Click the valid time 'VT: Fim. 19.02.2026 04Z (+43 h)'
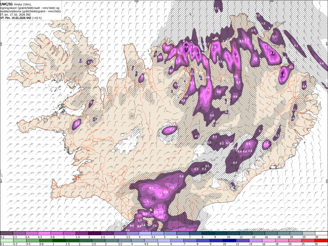 21,18
